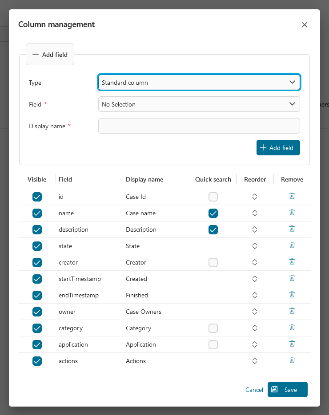The height and width of the screenshot is (415, 329).
Task: Click the Display name text field
Action: point(199,126)
